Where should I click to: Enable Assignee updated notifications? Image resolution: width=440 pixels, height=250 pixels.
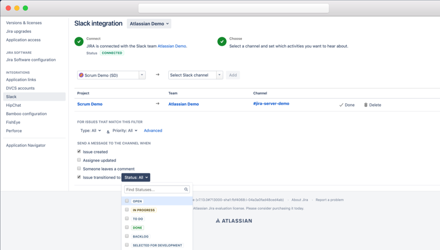[79, 160]
